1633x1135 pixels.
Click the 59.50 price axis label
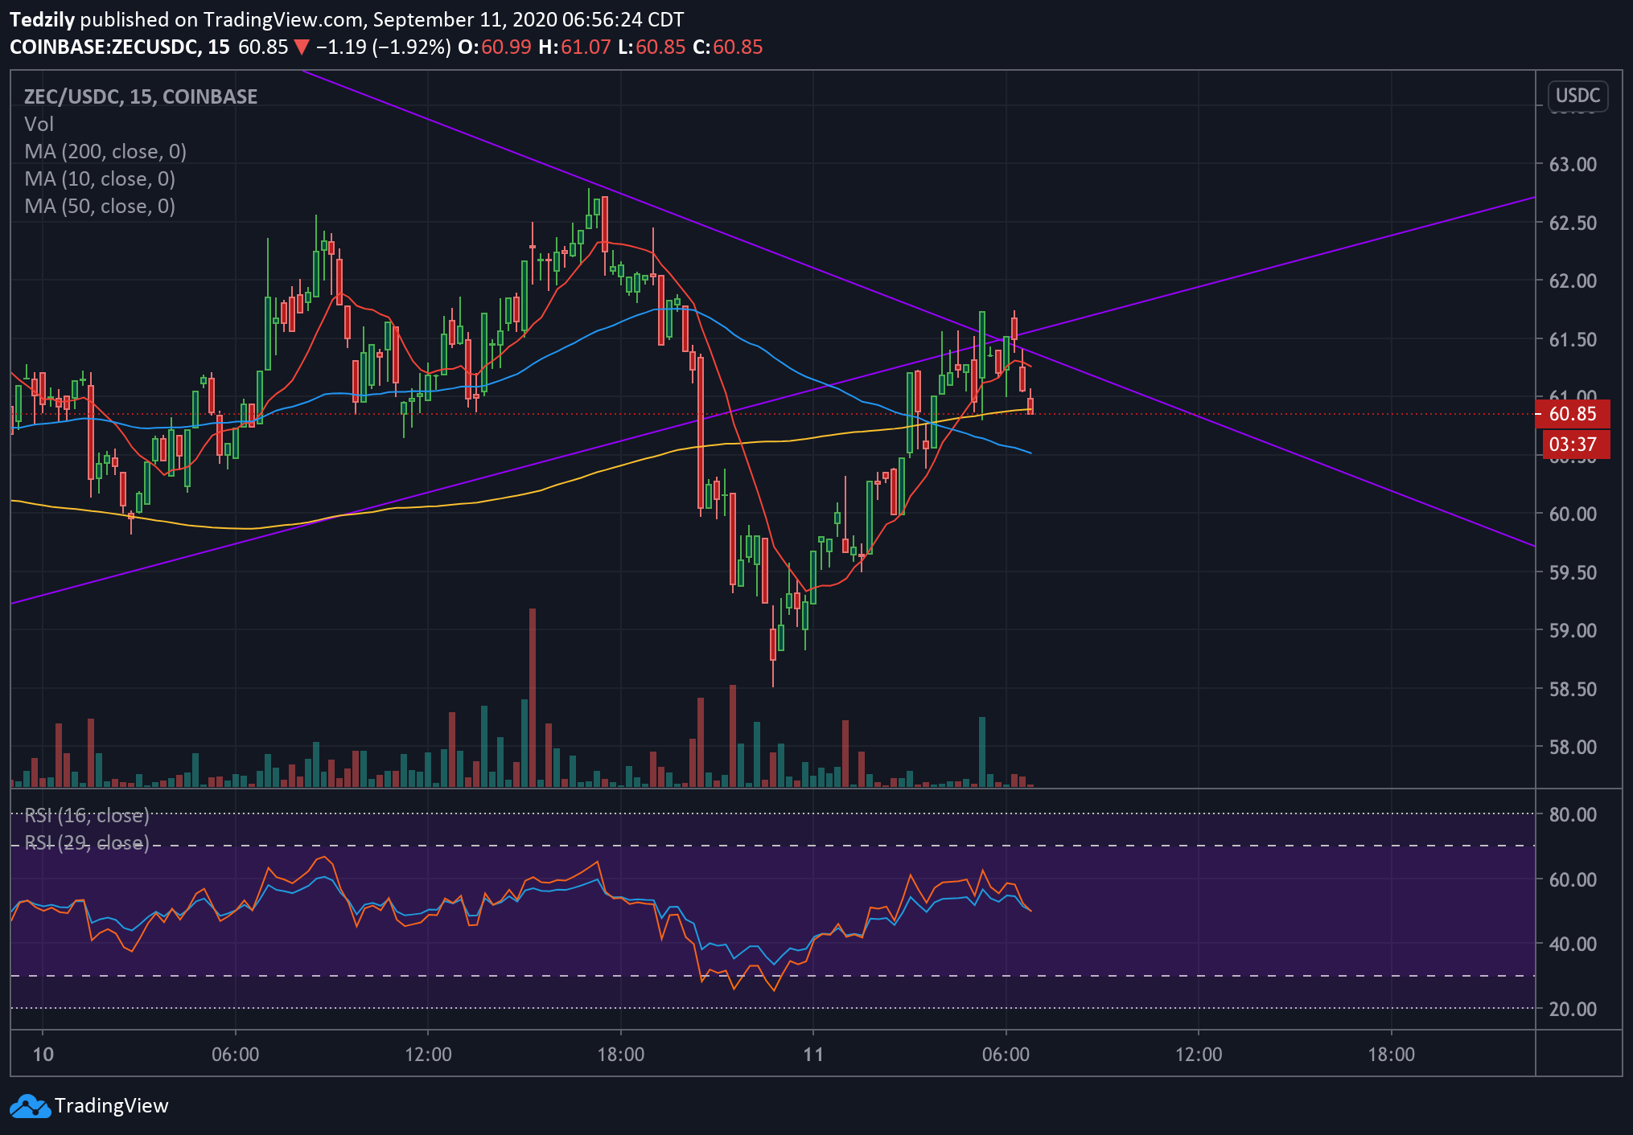1573,572
